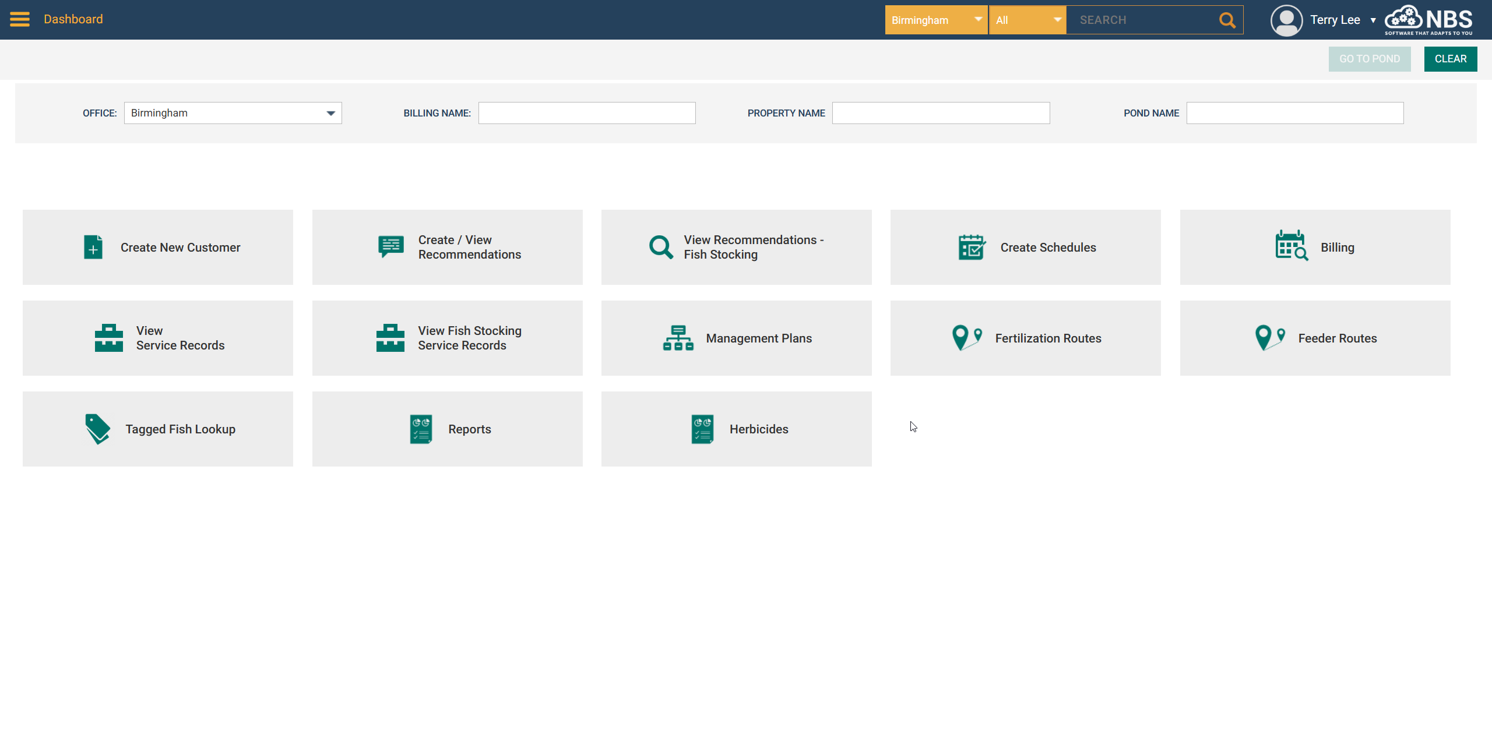Click the Herbicides label
Screen dimensions: 1492x745
(x=759, y=429)
